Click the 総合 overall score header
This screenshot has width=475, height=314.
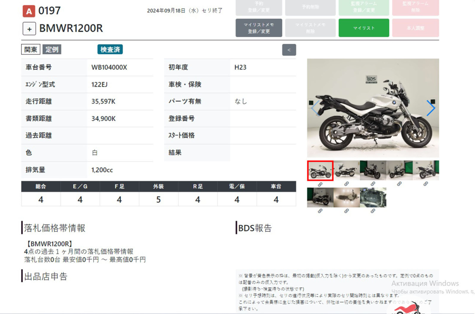point(41,186)
